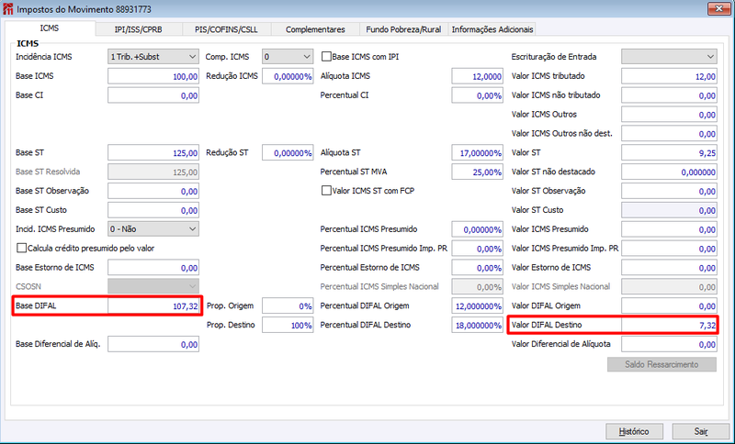735x444 pixels.
Task: Click the Base Diferencial de Alíq. field
Action: tap(153, 345)
